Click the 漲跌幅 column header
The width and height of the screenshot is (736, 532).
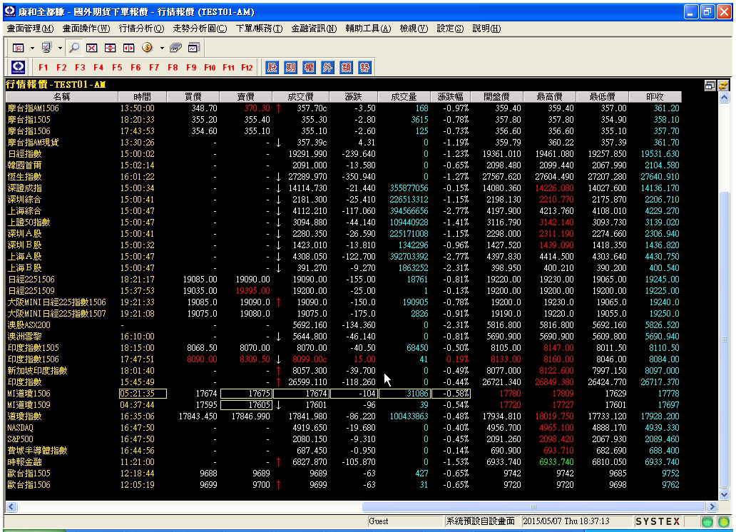click(451, 97)
